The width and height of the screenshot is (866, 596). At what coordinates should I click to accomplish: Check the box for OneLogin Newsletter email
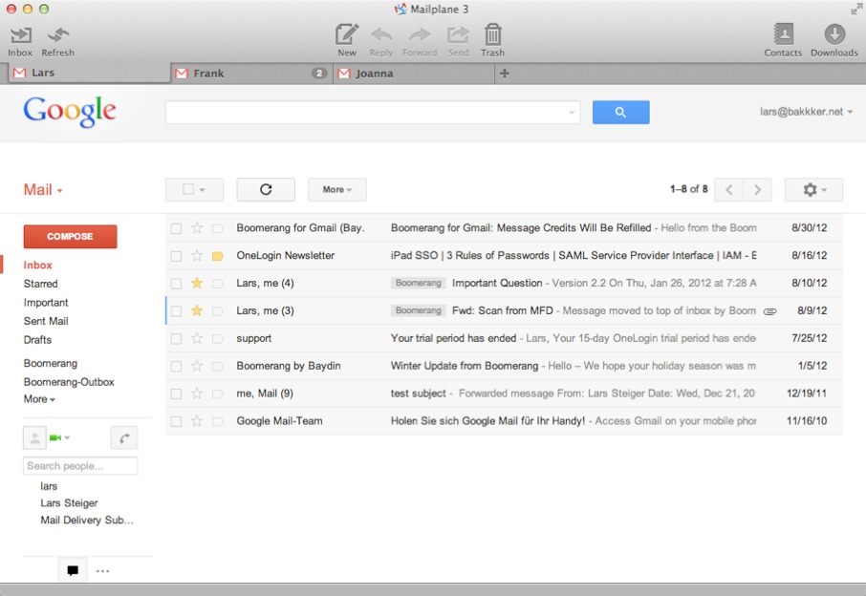click(176, 256)
